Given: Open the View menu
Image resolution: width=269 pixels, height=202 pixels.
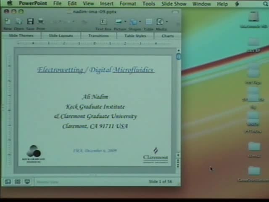Looking at the screenshot, I should (88, 3).
